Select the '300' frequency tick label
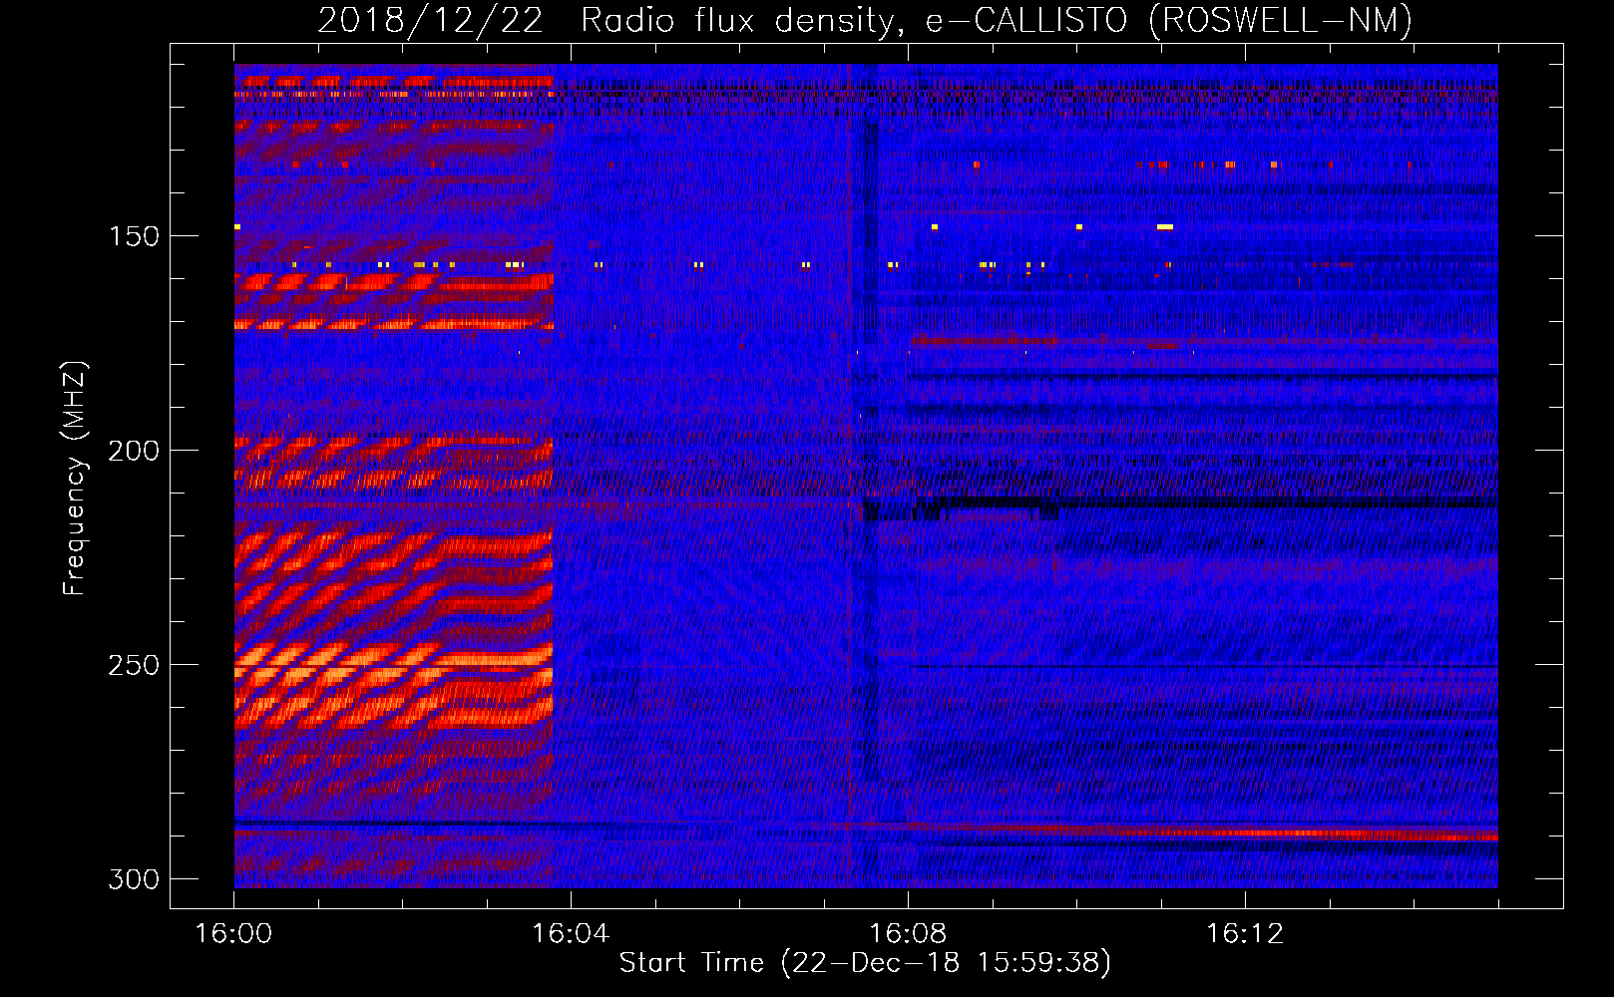This screenshot has height=997, width=1614. click(134, 880)
